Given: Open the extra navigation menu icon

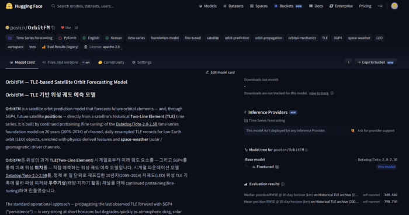Looking at the screenshot, I should pos(380,6).
